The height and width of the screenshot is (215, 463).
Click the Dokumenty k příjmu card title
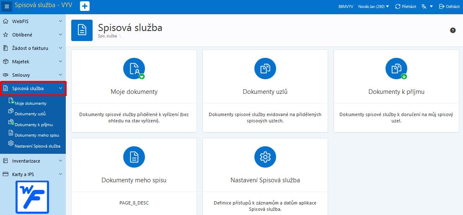[x=396, y=92]
